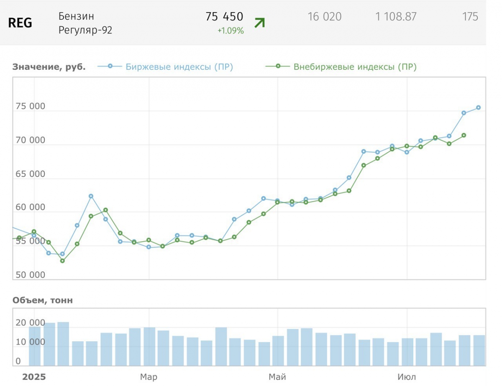Click the REG ticker symbol
The image size is (502, 386).
click(20, 23)
